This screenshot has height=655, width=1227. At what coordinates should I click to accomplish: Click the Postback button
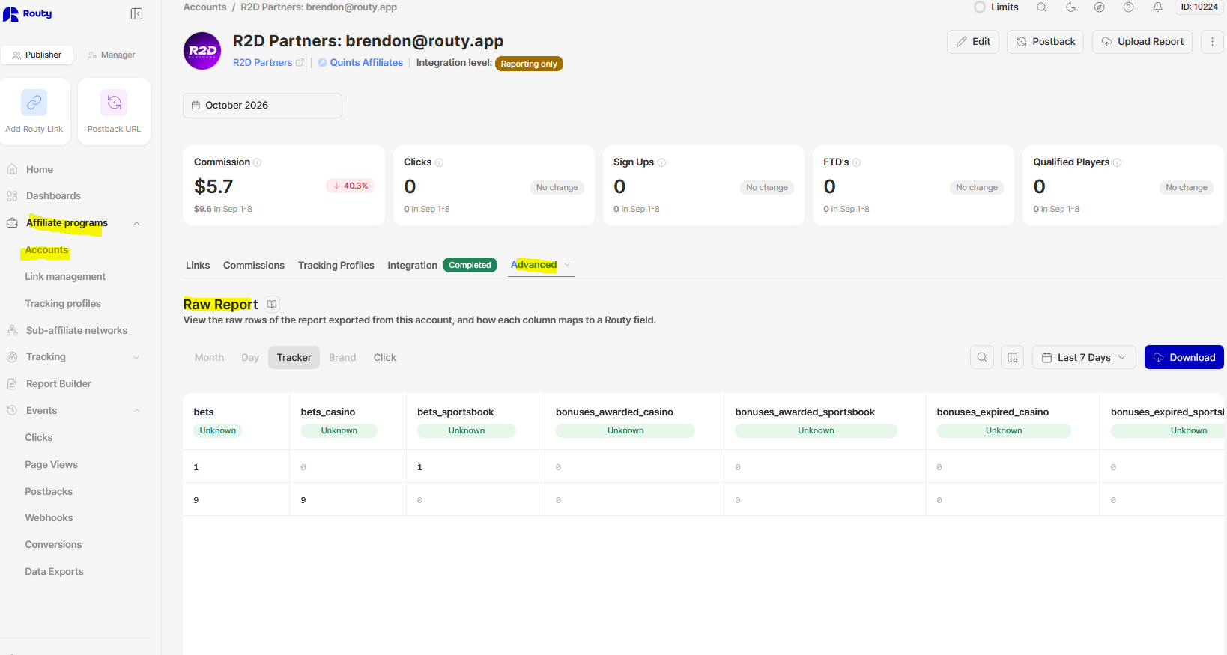(x=1045, y=42)
